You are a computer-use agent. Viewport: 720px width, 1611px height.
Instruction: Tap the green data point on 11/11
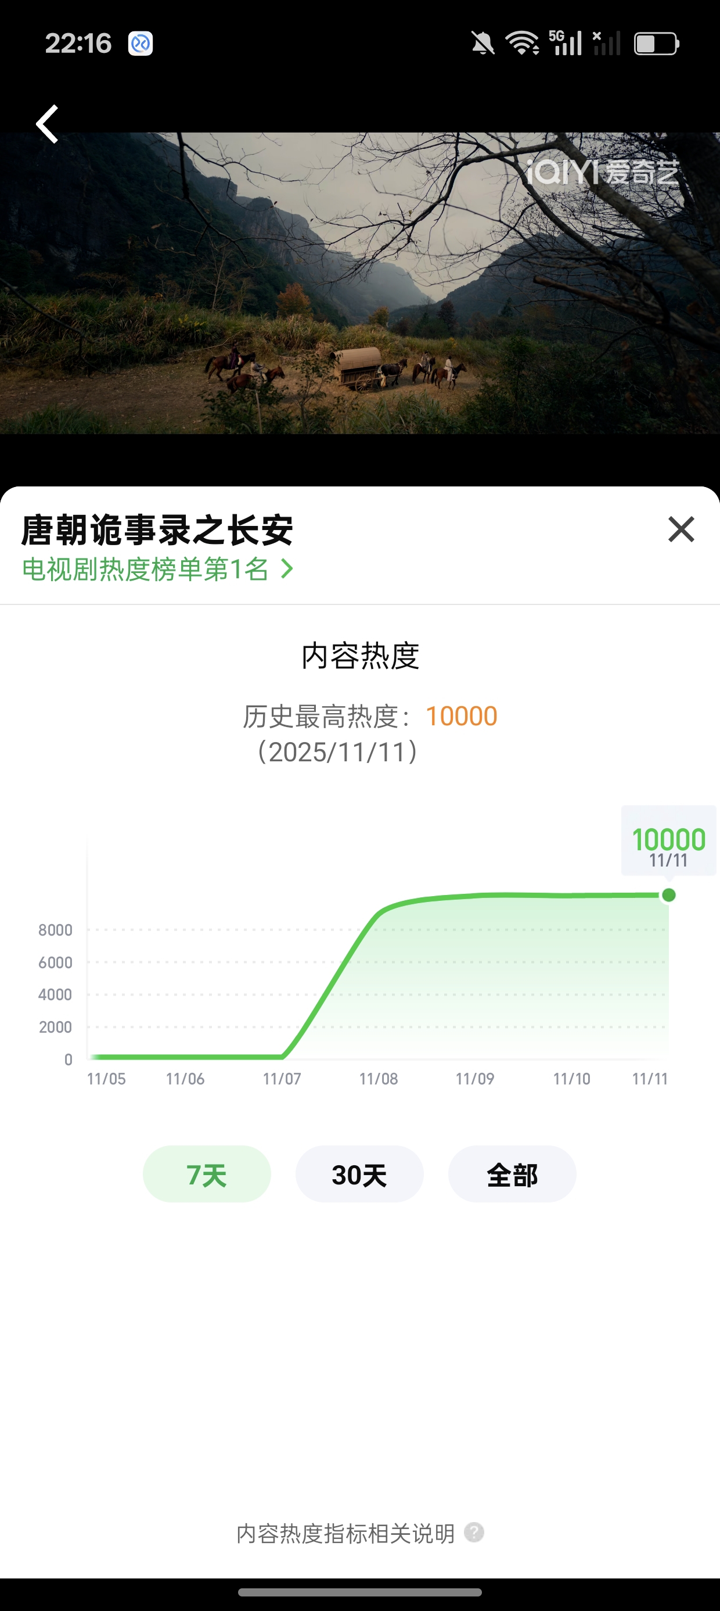pyautogui.click(x=668, y=895)
